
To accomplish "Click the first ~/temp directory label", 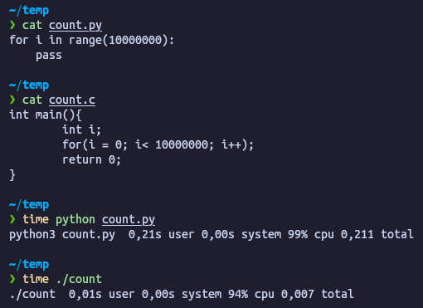I will [x=29, y=11].
